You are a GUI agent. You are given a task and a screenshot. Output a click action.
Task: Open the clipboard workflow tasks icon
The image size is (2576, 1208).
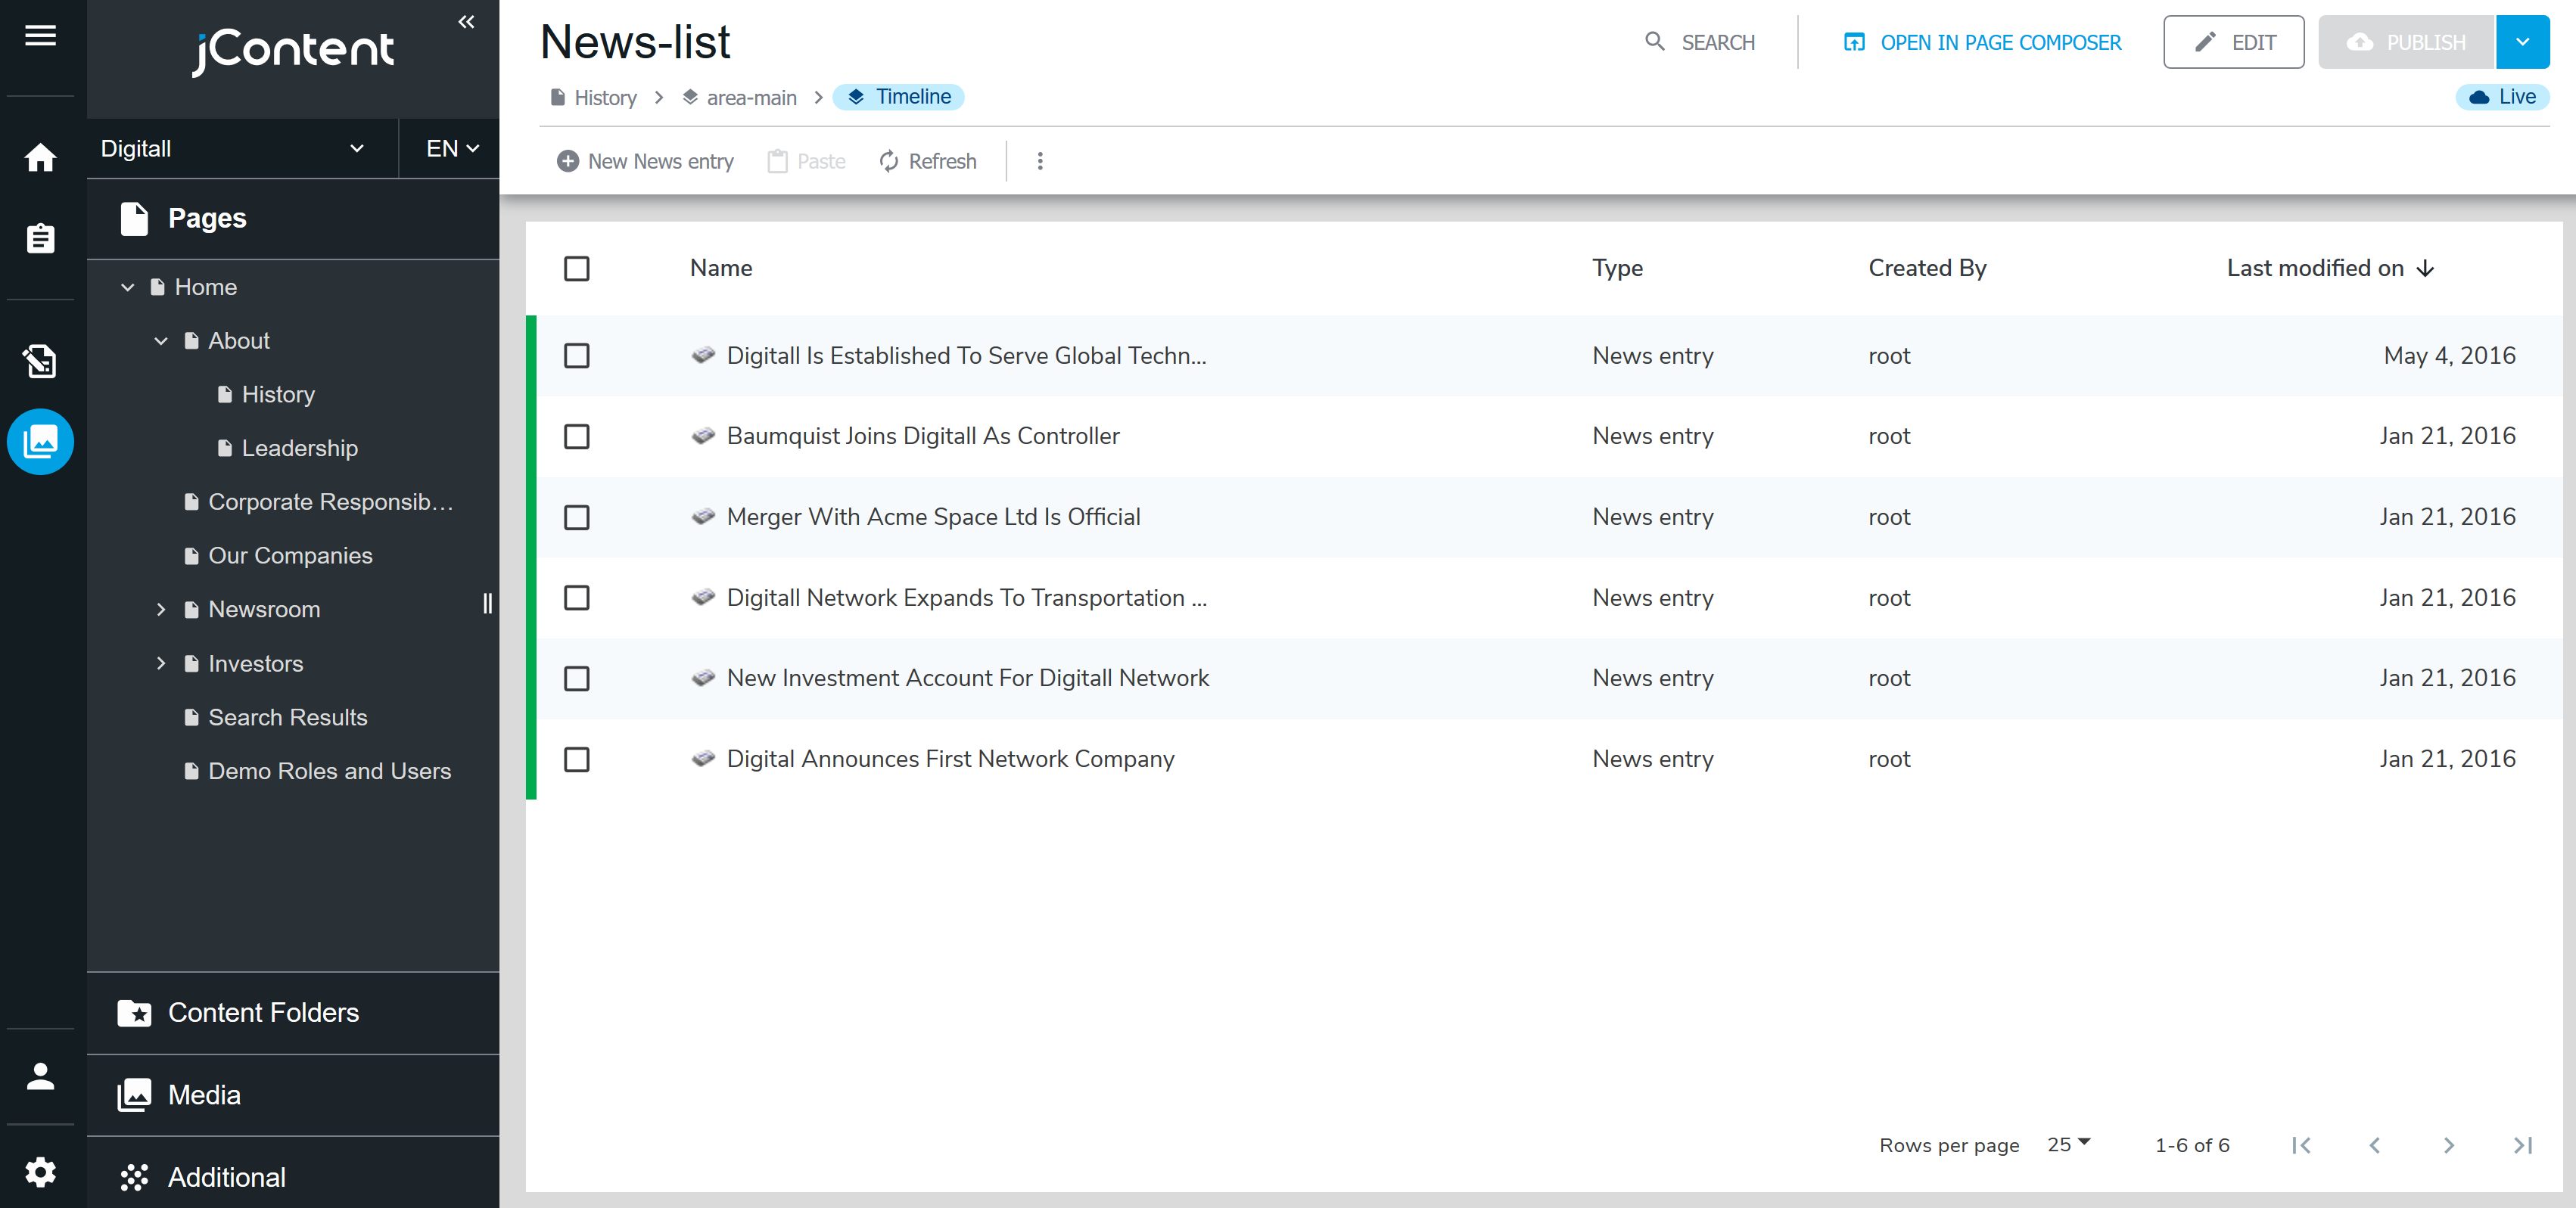pyautogui.click(x=40, y=238)
